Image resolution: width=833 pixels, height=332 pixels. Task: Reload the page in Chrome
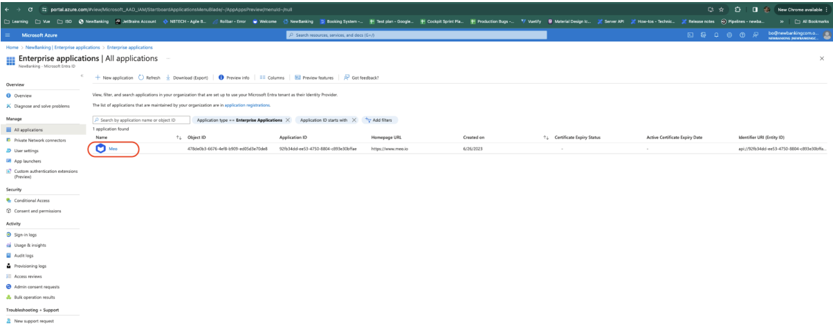coord(30,10)
